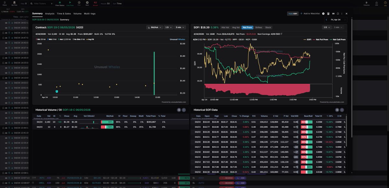Select the Stock chart mode
This screenshot has width=389, height=188.
point(268,28)
